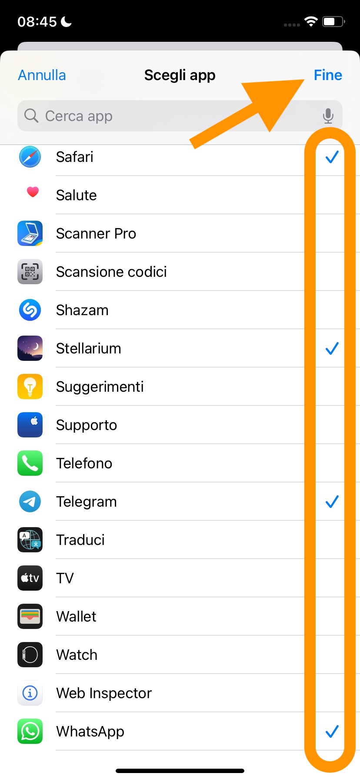Remove the WhatsApp selection checkmark
Screen dimensions: 360x780
pyautogui.click(x=332, y=731)
